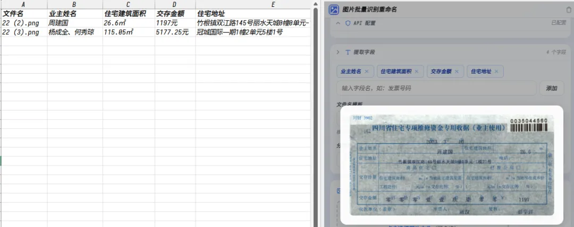
Task: Click the receipt image preview thumbnail
Action: point(452,165)
